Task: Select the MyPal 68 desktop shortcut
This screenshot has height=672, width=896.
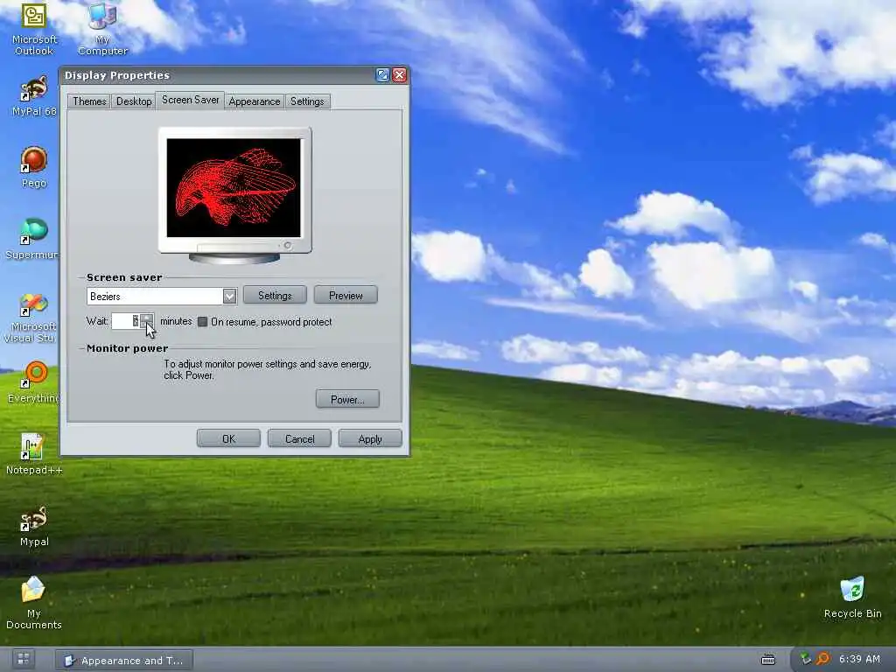Action: [x=34, y=96]
